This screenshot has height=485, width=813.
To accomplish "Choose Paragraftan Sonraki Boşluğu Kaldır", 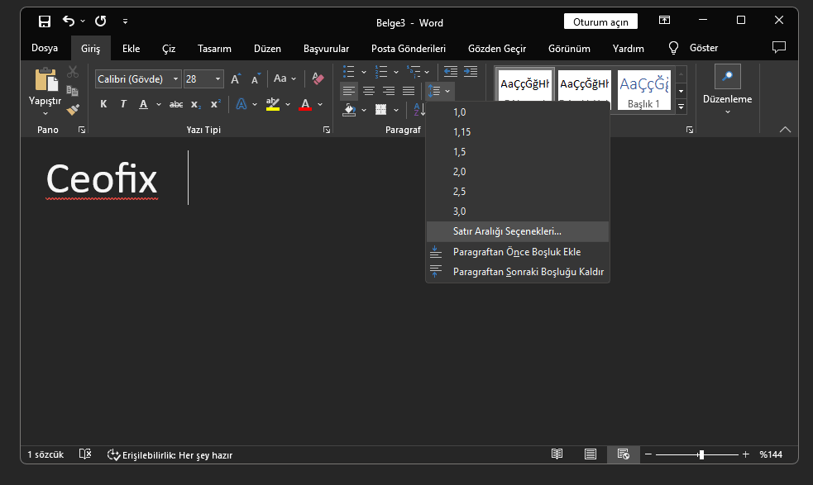I will (x=518, y=272).
